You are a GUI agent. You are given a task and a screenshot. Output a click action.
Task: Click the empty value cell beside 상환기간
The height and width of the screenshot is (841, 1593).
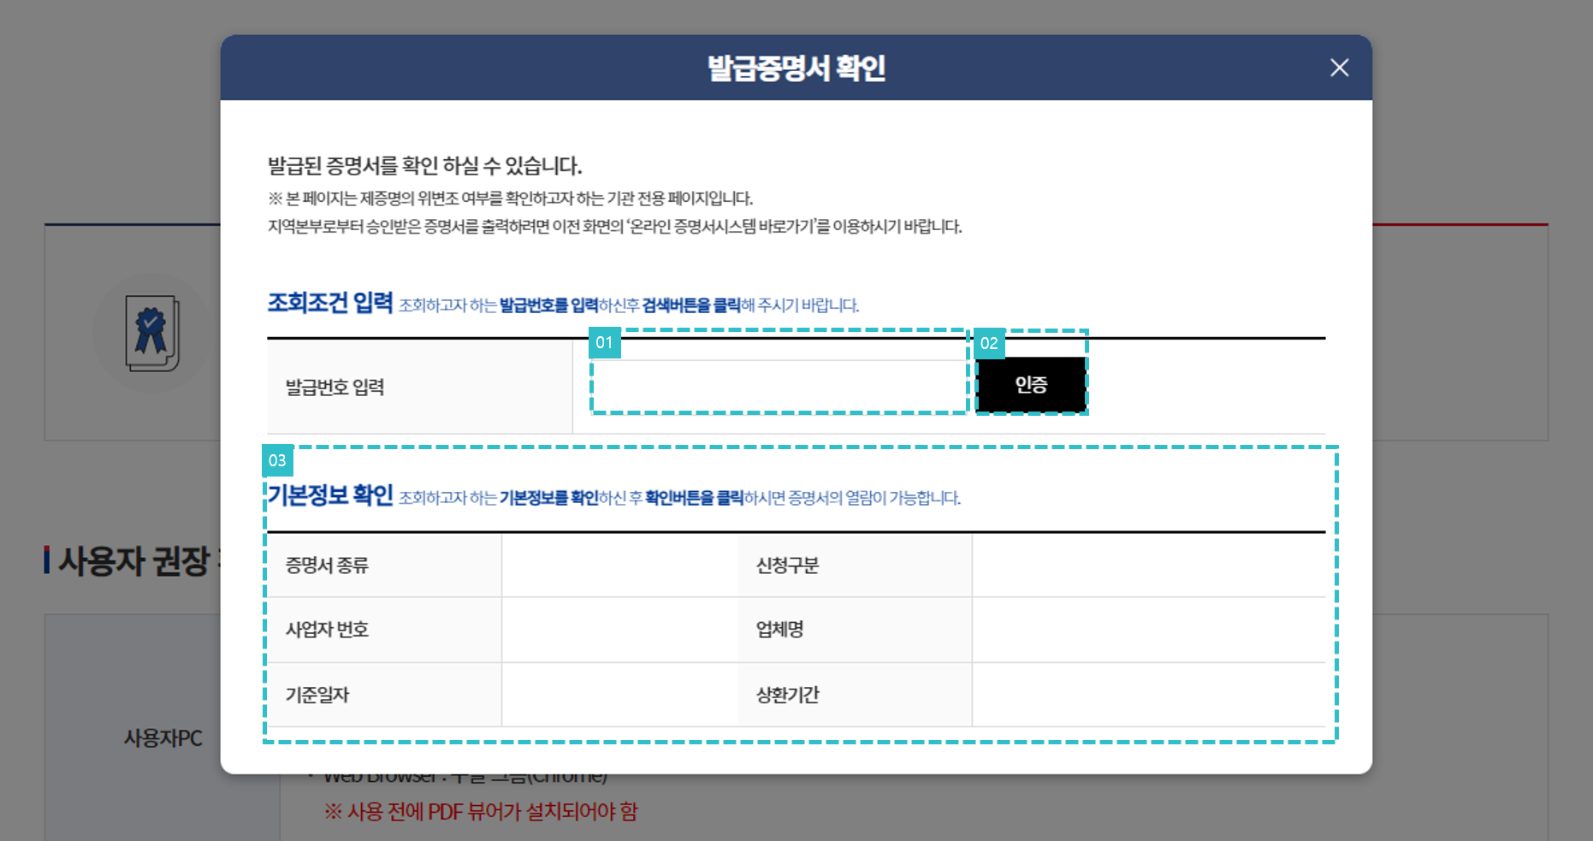[x=1149, y=695]
